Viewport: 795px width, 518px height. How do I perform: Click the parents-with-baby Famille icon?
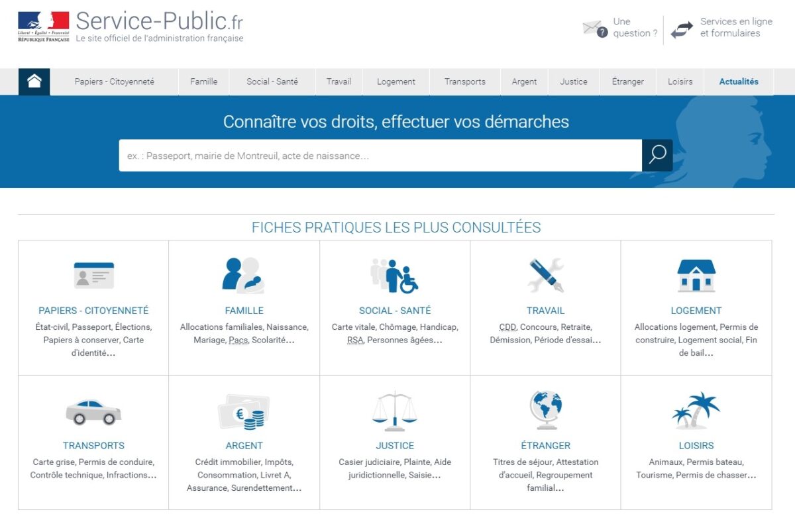[243, 275]
